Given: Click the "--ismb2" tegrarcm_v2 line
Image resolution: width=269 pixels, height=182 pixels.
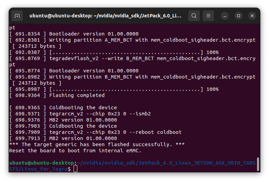Looking at the screenshot, I should coord(80,114).
